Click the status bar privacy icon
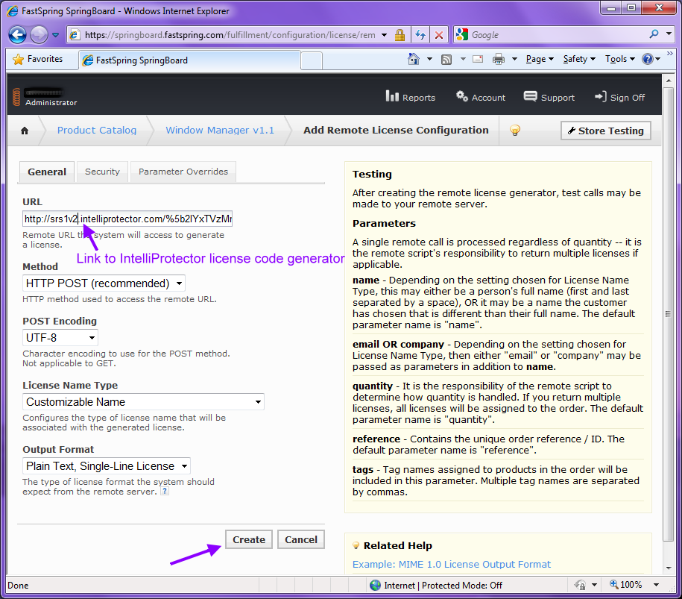This screenshot has width=682, height=599. (x=580, y=585)
